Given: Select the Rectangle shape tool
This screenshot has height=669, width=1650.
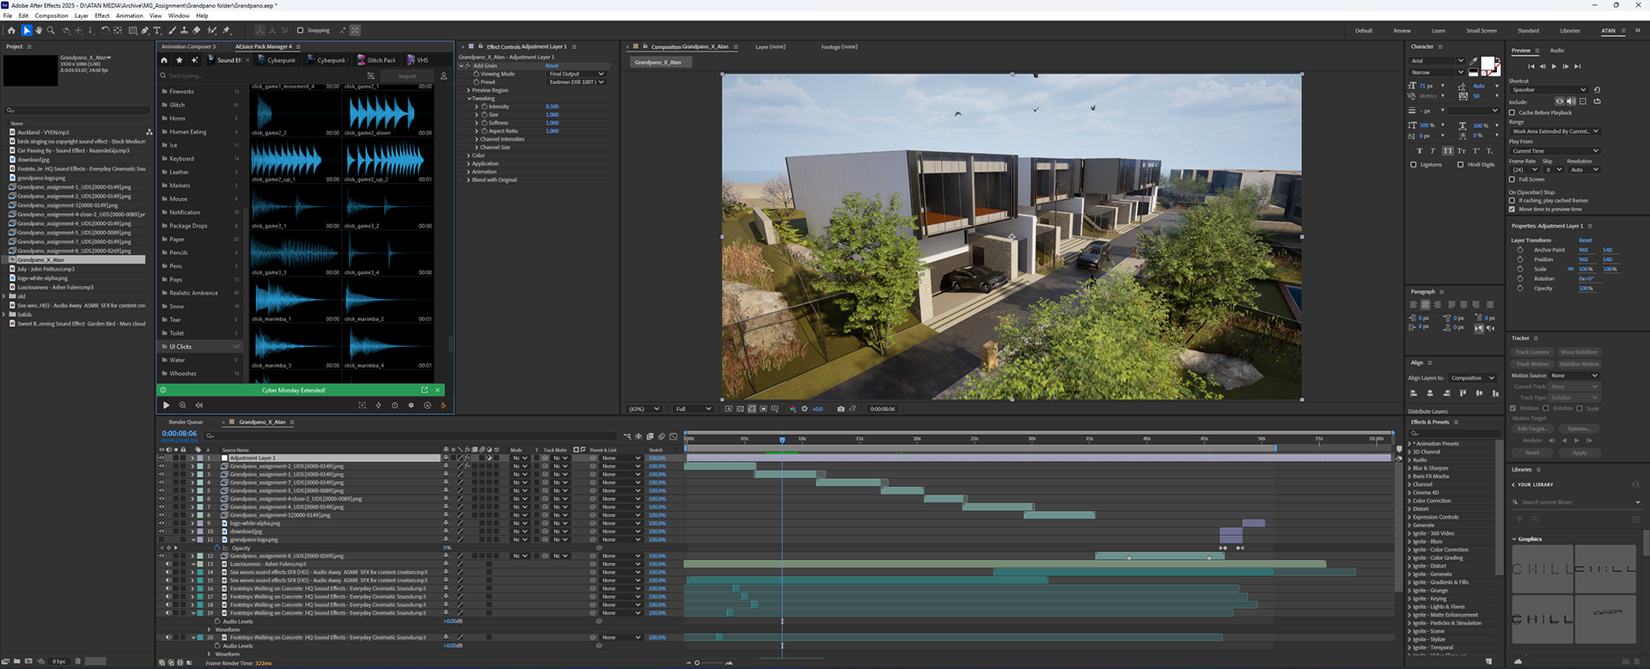Looking at the screenshot, I should (132, 30).
